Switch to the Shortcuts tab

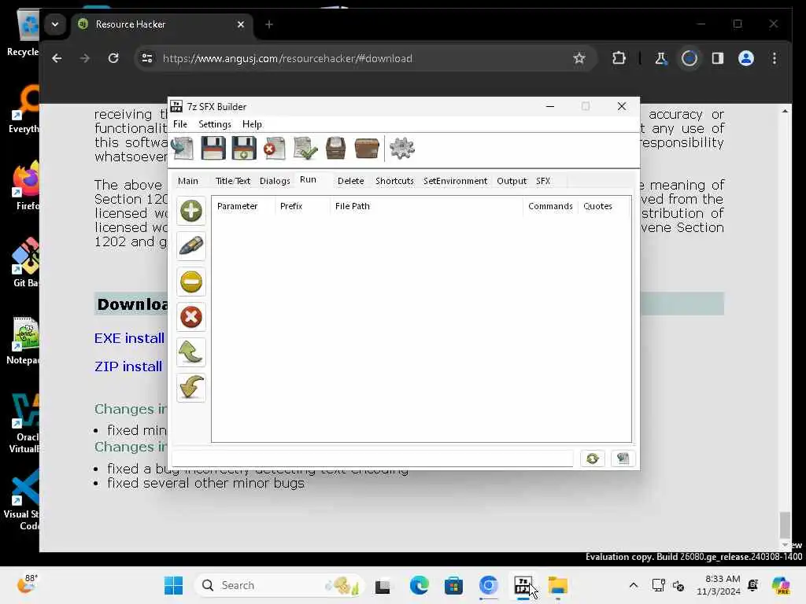click(394, 181)
